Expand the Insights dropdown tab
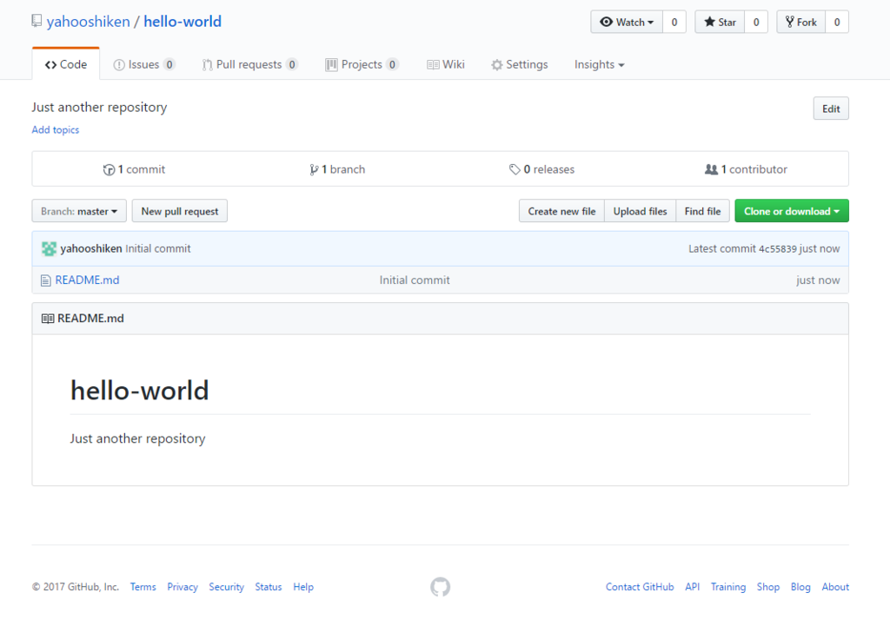This screenshot has width=890, height=632. click(599, 64)
